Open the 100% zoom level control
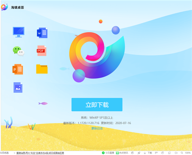Image resolution: width=192 pixels, height=155 pixels. [x=188, y=153]
